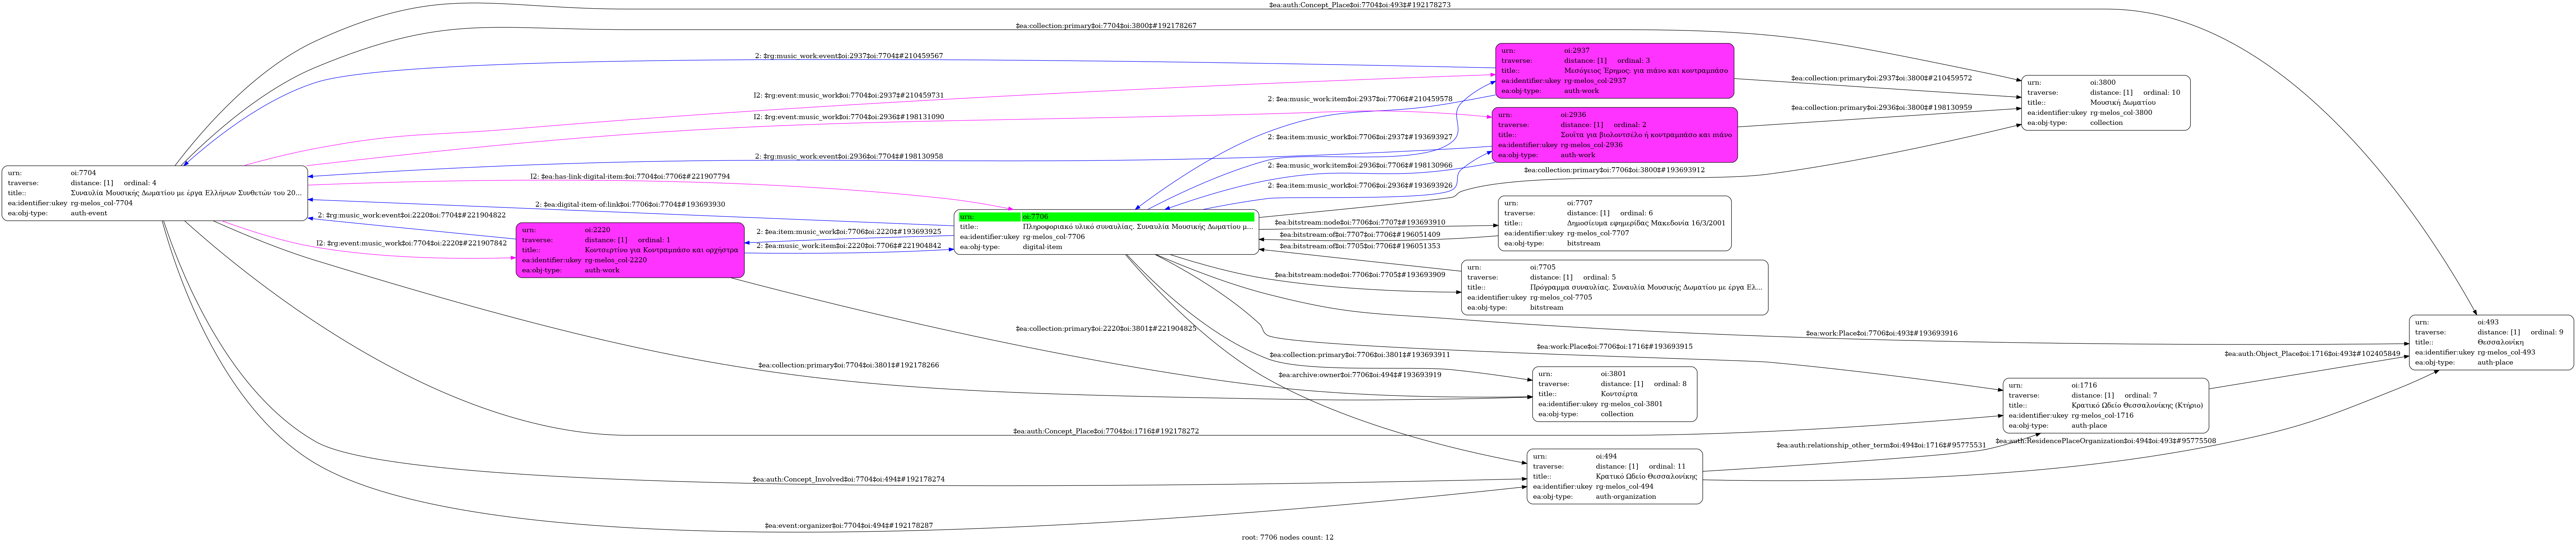
Task: Click the $ea:digital-item-of:link edge label
Action: (630, 204)
